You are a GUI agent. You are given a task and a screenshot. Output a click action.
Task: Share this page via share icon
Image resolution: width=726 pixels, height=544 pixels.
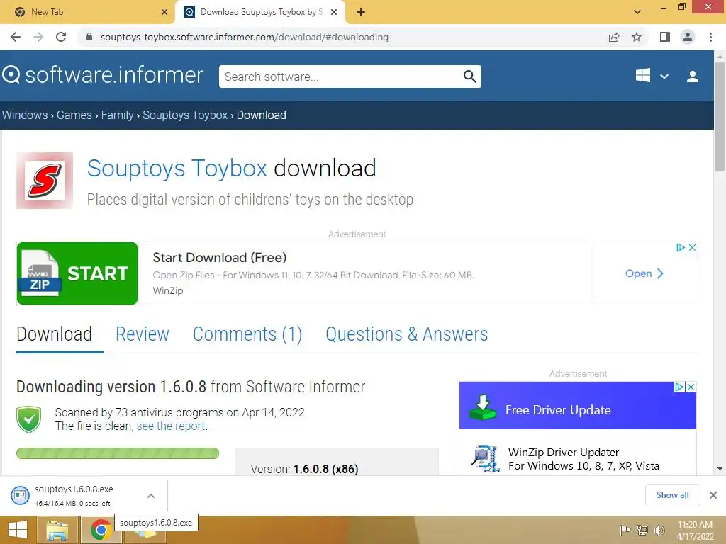click(614, 37)
